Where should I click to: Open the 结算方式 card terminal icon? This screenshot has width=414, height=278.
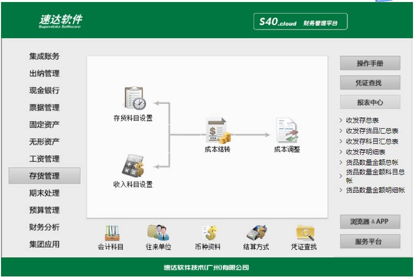pyautogui.click(x=257, y=232)
